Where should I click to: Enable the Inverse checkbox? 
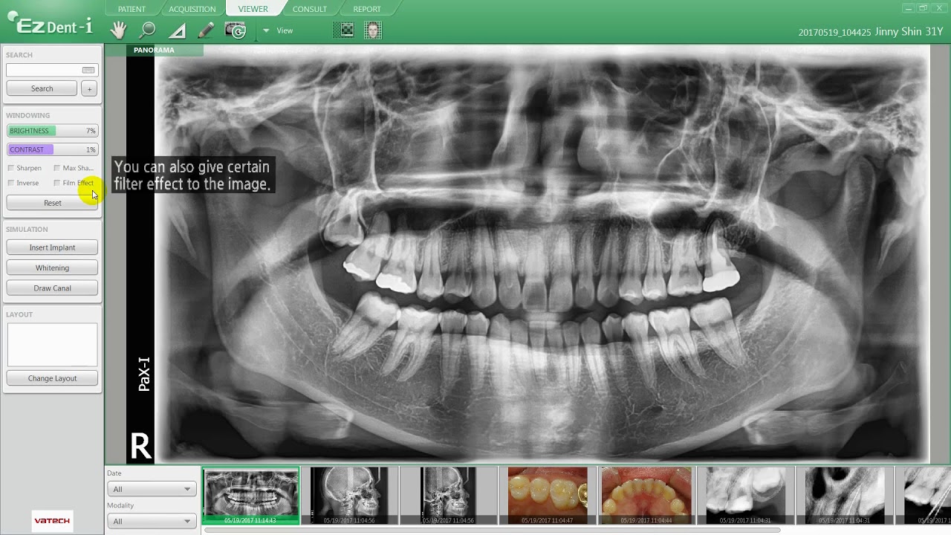11,183
